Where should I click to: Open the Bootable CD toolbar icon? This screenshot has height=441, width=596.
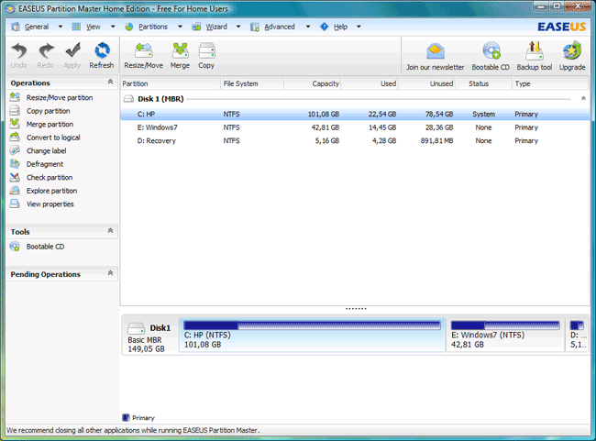[491, 55]
